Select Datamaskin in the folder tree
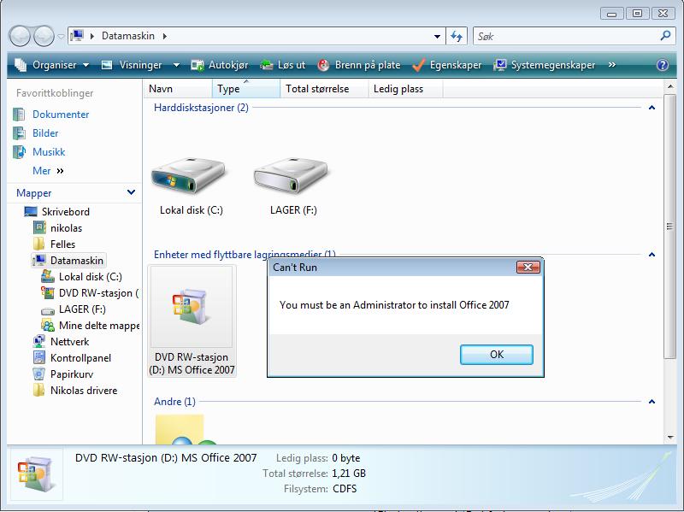684x512 pixels. [x=77, y=261]
